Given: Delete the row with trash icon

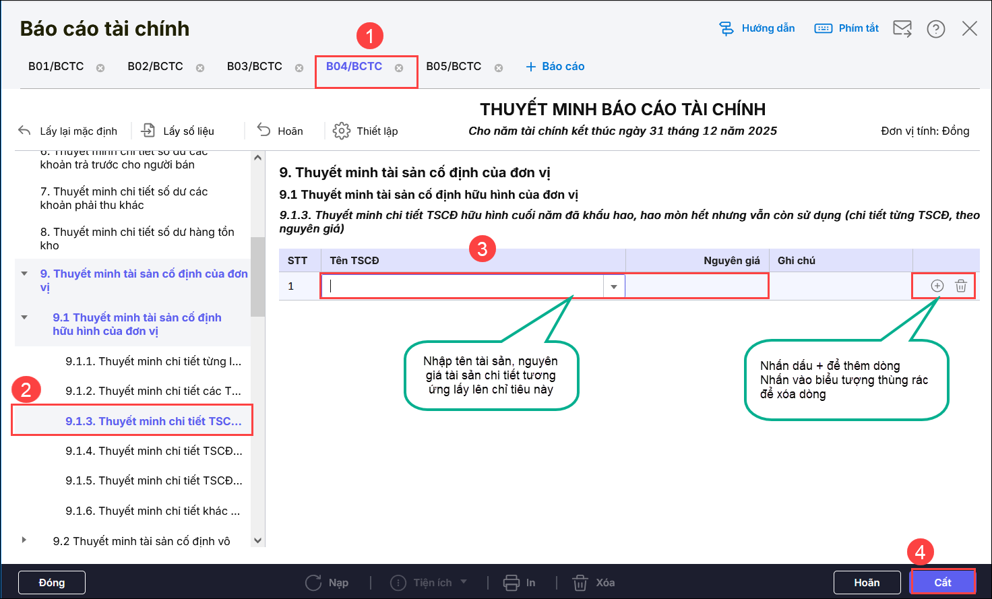Looking at the screenshot, I should (x=961, y=286).
